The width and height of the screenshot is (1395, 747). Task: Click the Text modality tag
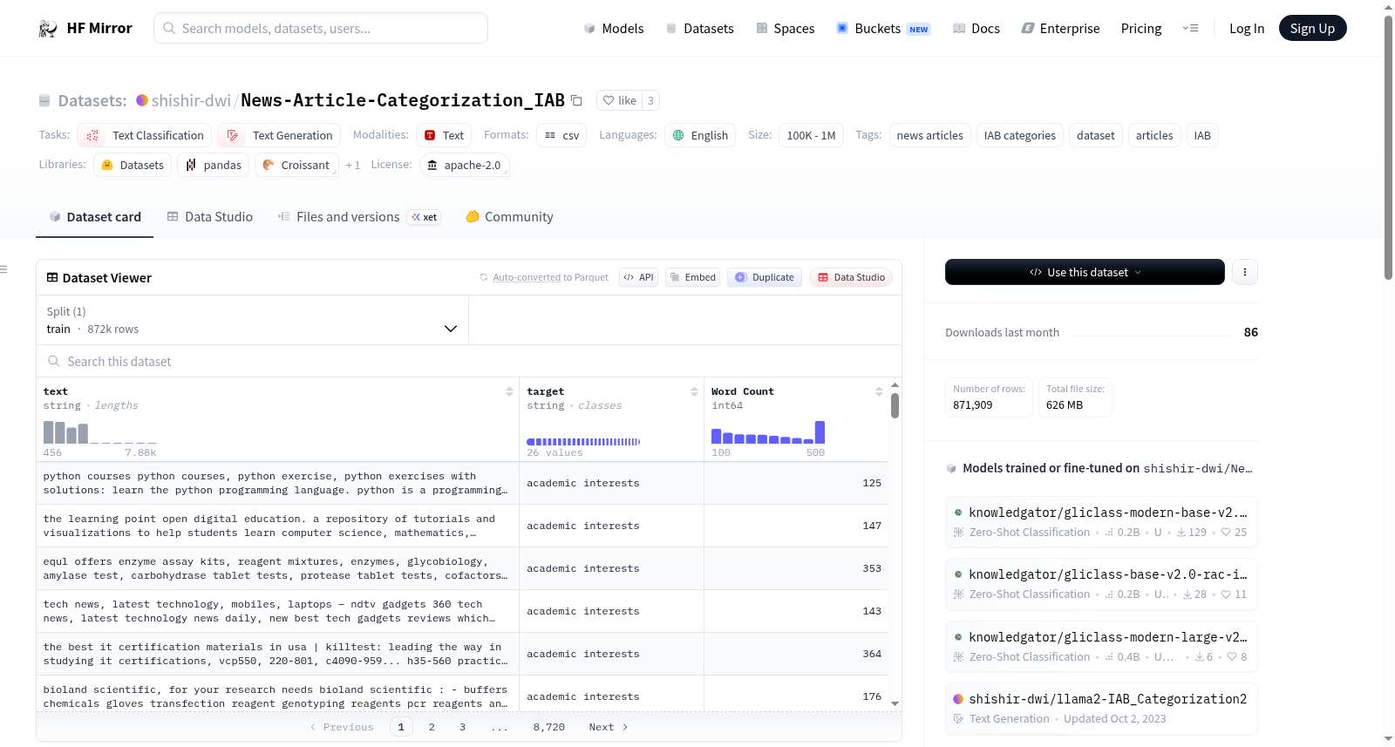444,135
